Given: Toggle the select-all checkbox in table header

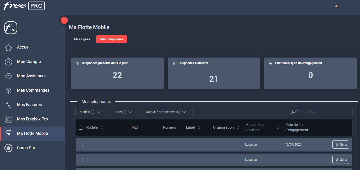Looking at the screenshot, I should pos(81,128).
